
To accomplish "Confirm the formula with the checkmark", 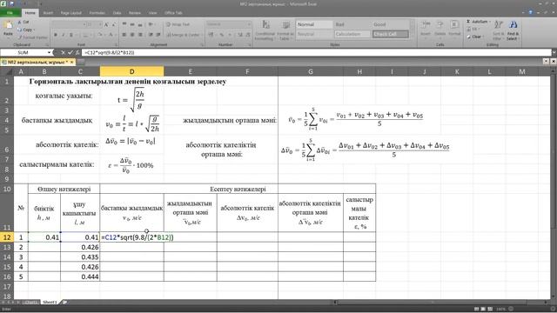I will click(70, 52).
